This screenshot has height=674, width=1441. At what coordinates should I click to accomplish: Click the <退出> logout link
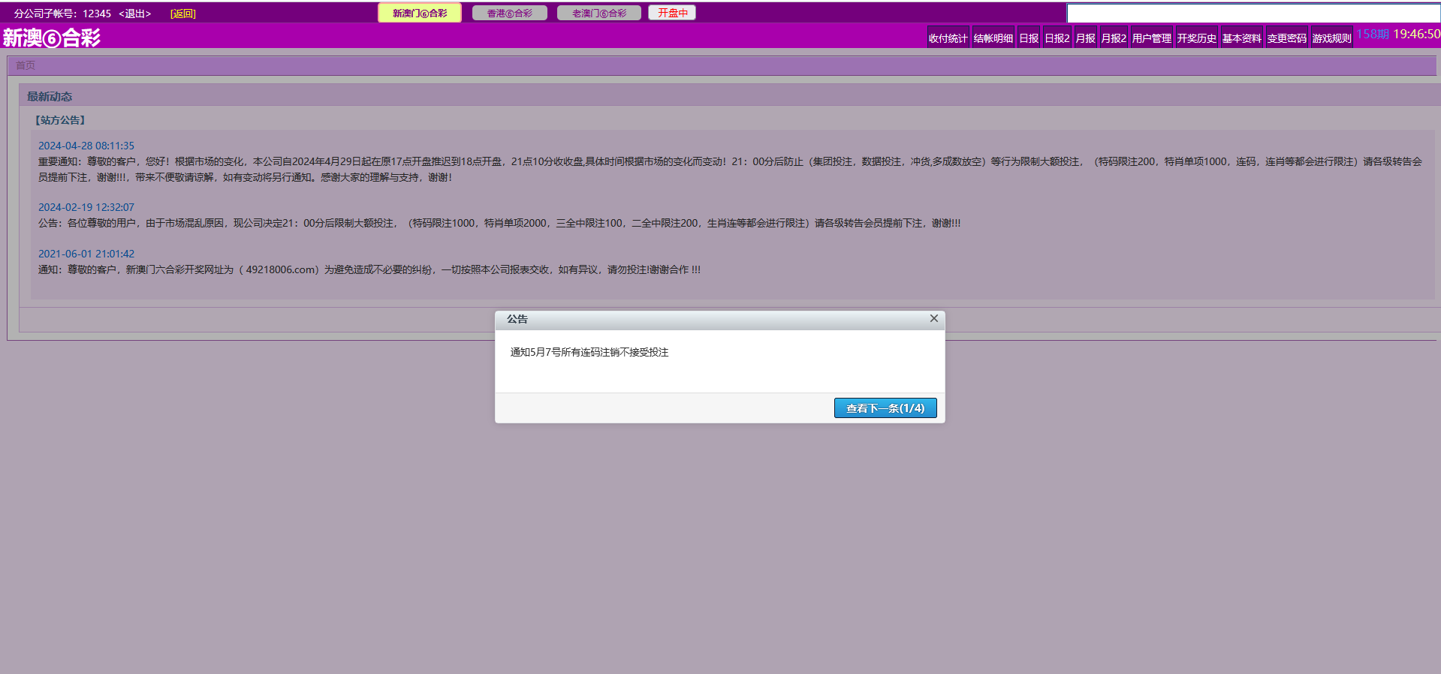click(x=134, y=14)
